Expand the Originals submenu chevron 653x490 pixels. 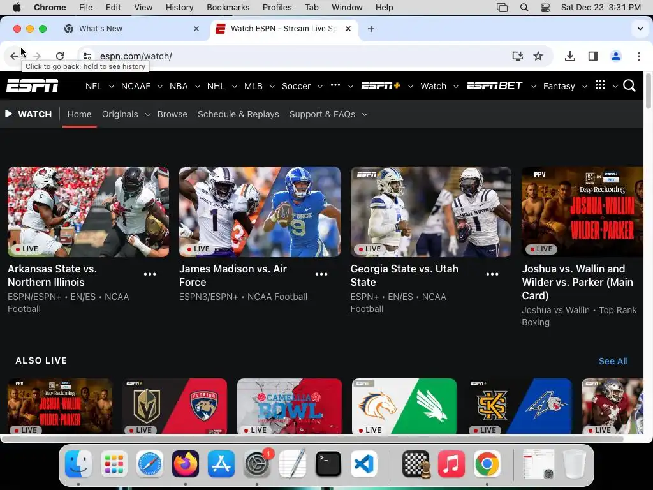click(147, 115)
